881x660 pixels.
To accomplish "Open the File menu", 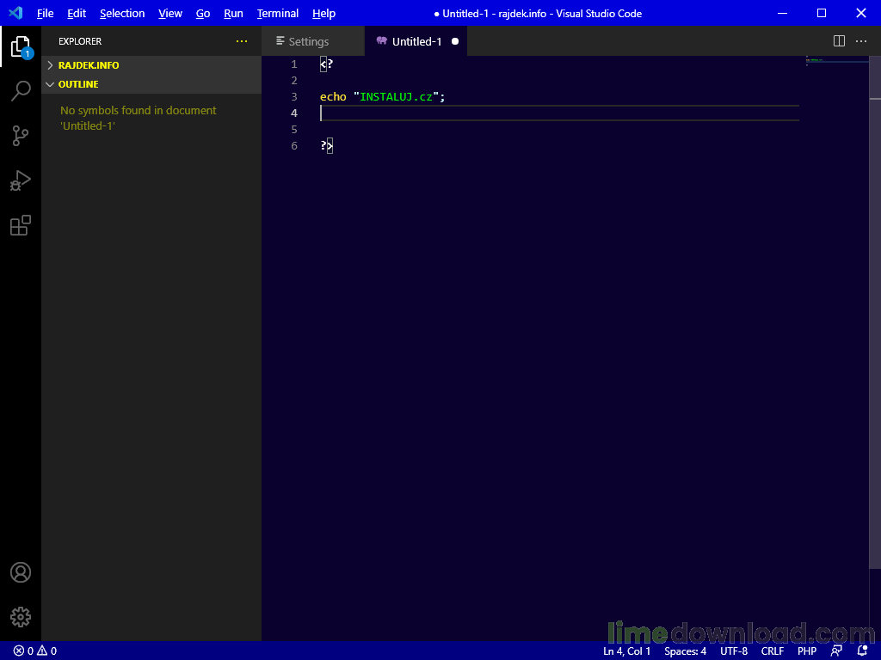I will tap(45, 14).
